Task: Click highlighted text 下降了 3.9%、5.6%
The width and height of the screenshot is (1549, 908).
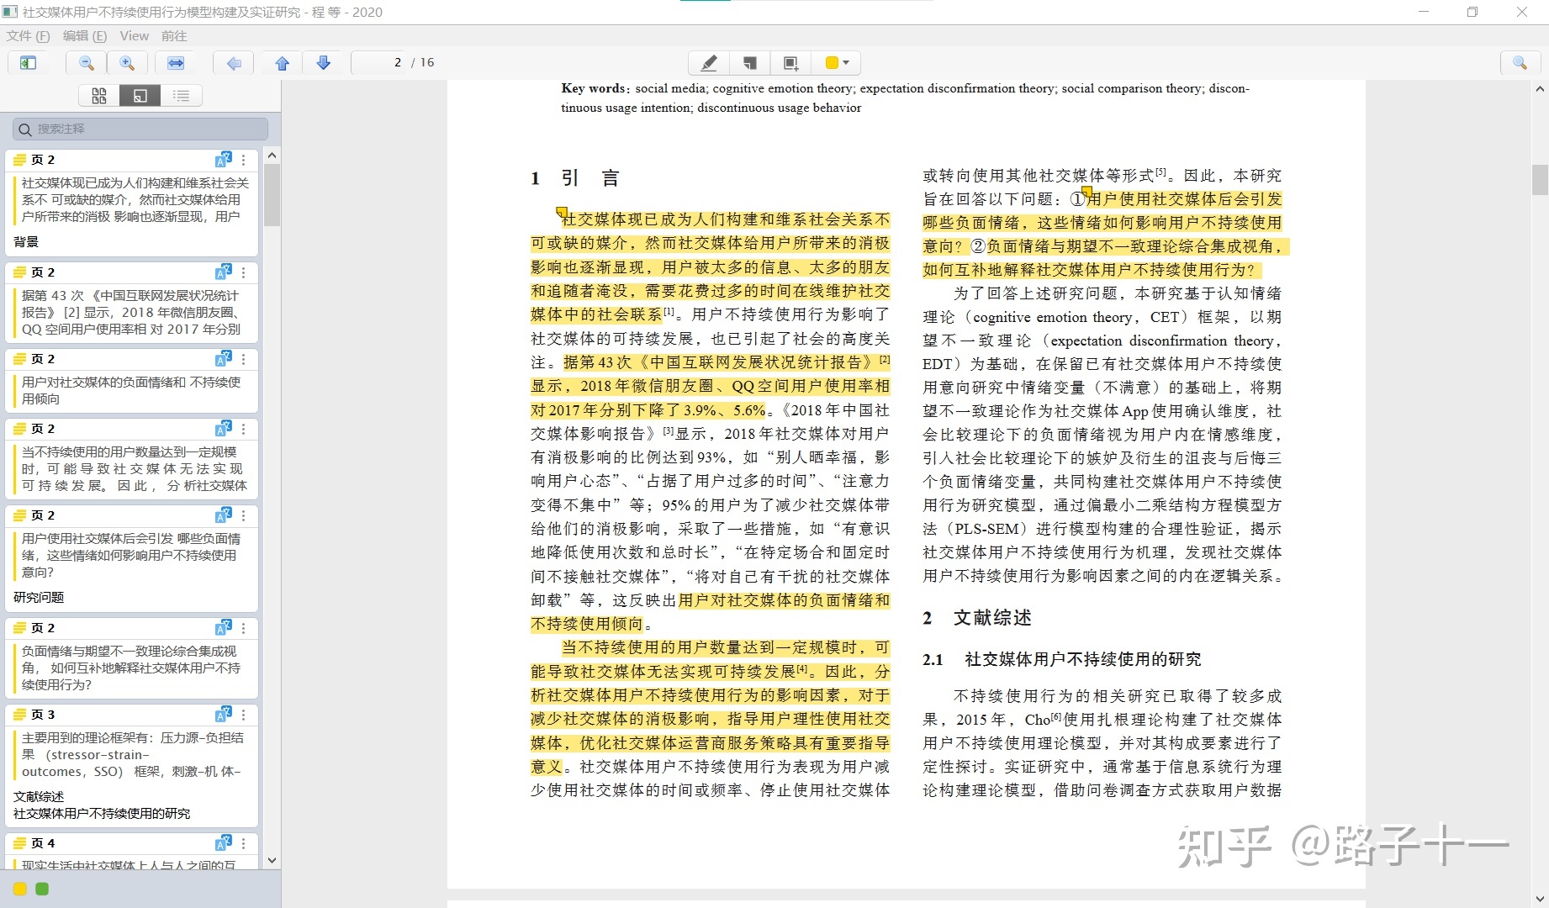Action: click(700, 410)
